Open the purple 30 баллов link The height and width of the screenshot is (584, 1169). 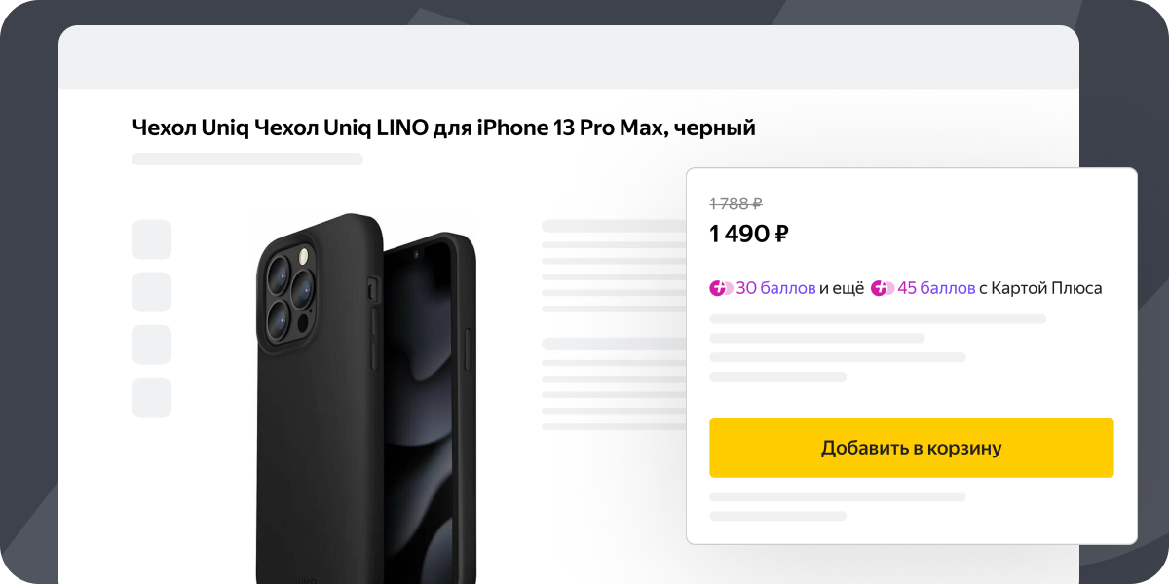coord(775,288)
